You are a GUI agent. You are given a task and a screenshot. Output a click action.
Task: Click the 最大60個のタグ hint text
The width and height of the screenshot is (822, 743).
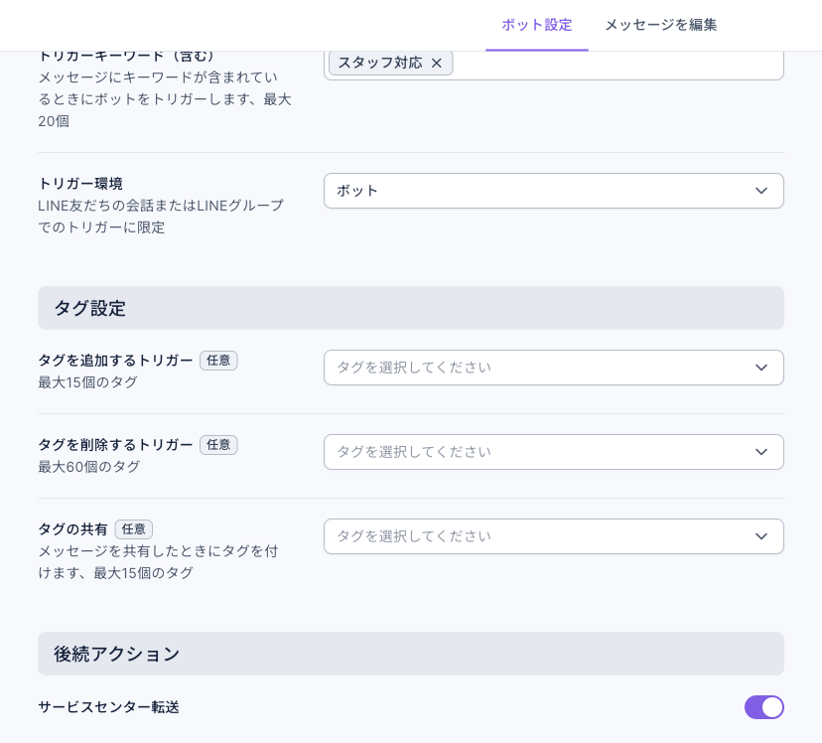coord(89,467)
